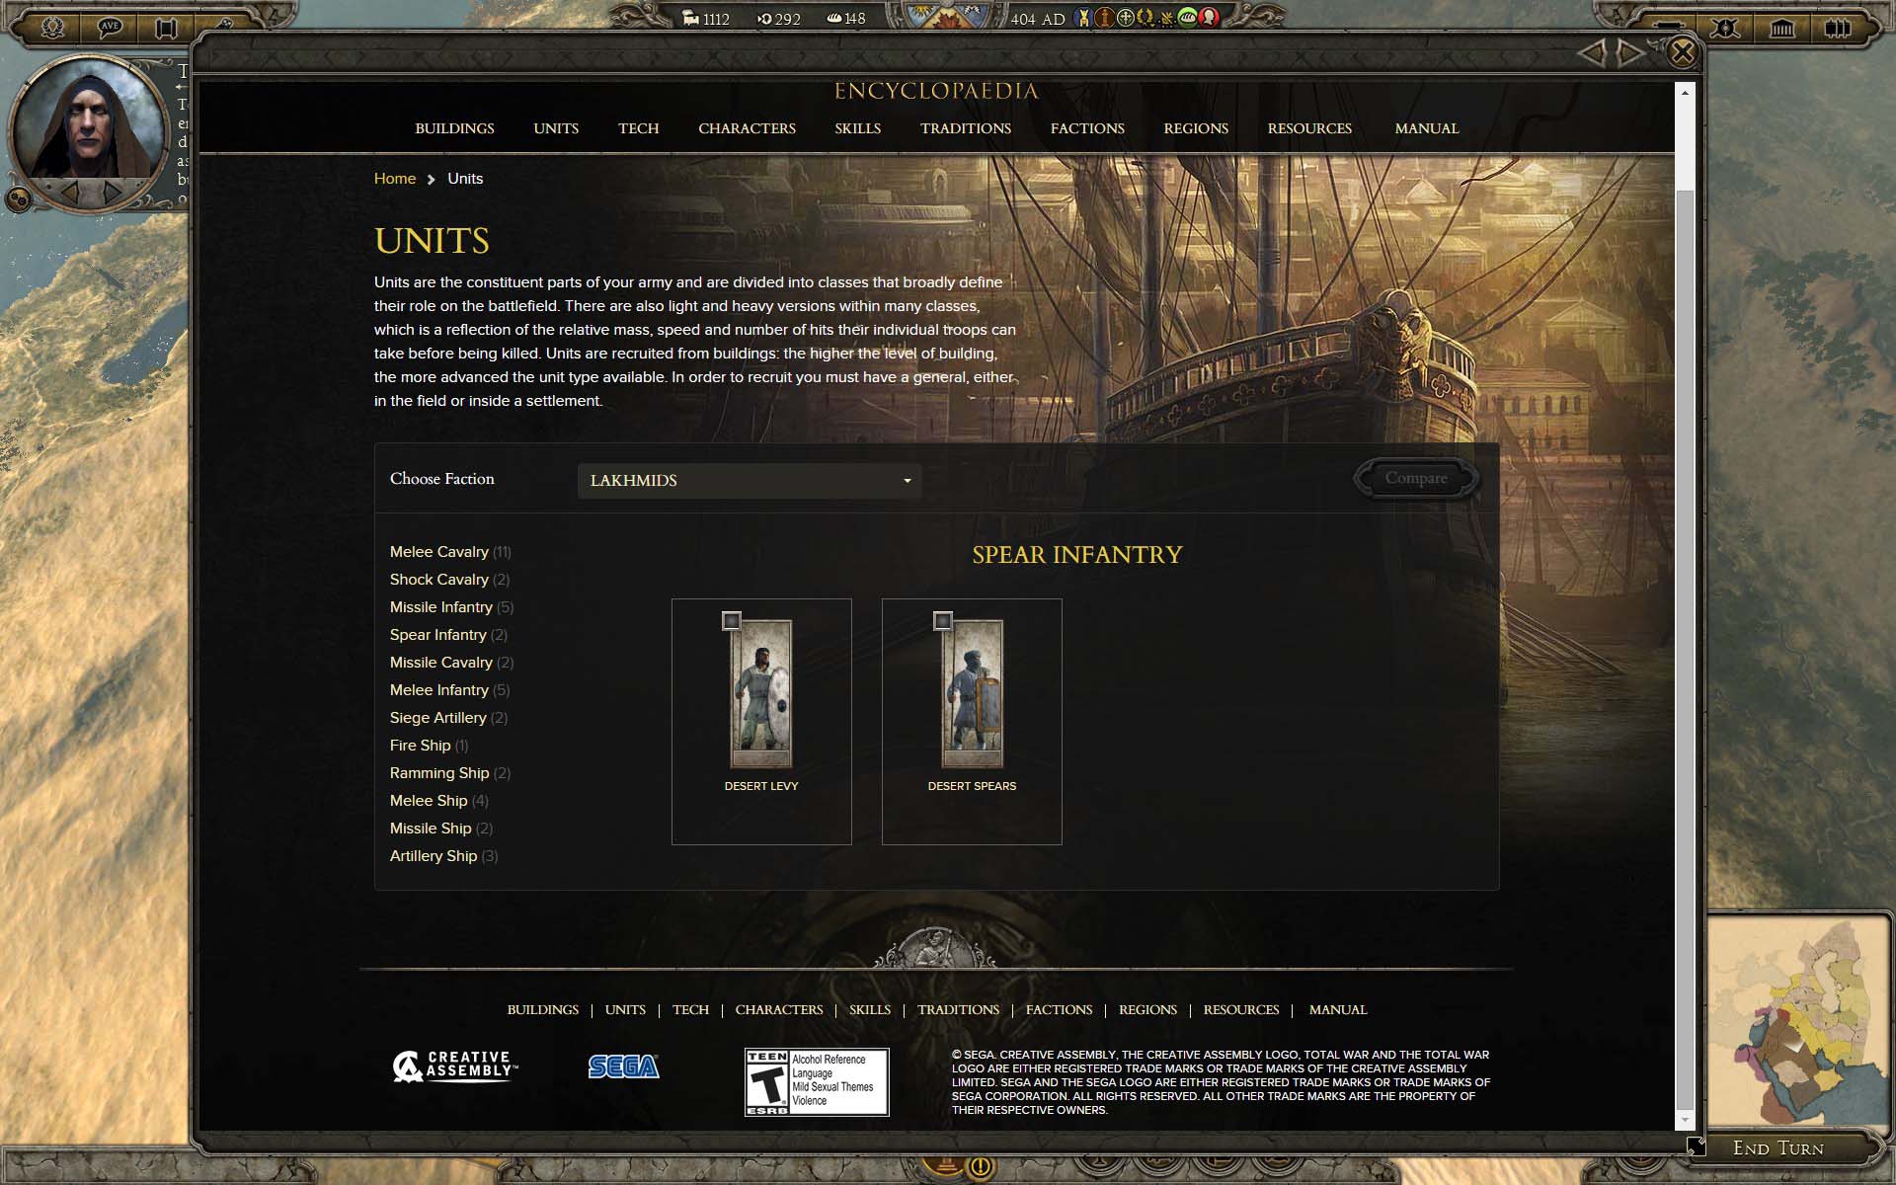Click the treasury coins icon showing 1112
Image resolution: width=1896 pixels, height=1185 pixels.
[691, 19]
